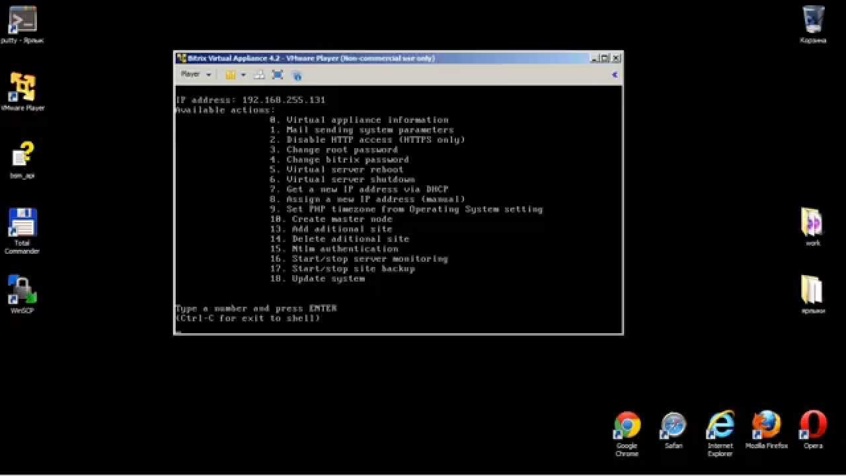Click 'Get a new IP address via DHCP'
The width and height of the screenshot is (846, 476).
[359, 189]
